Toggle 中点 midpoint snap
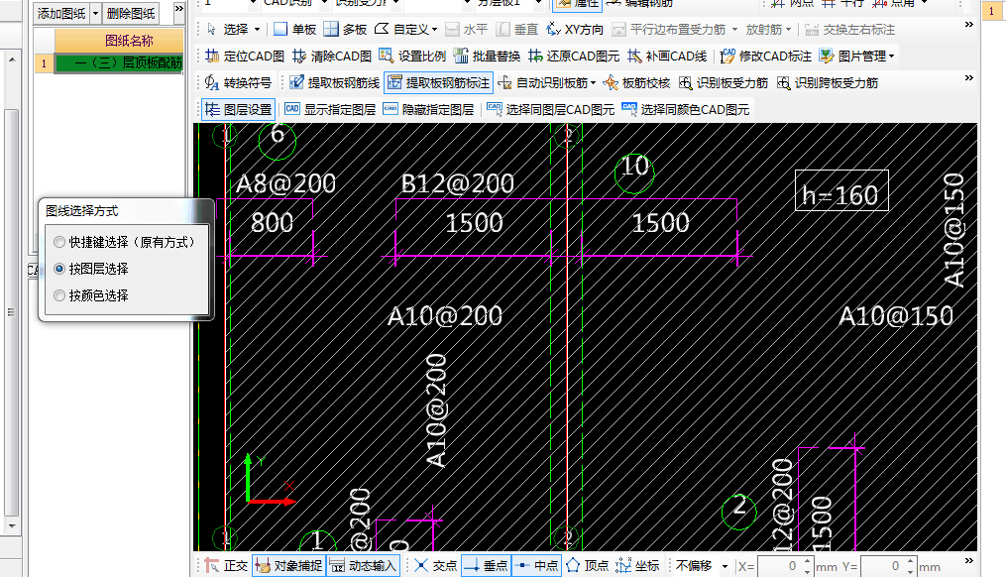 tap(537, 565)
